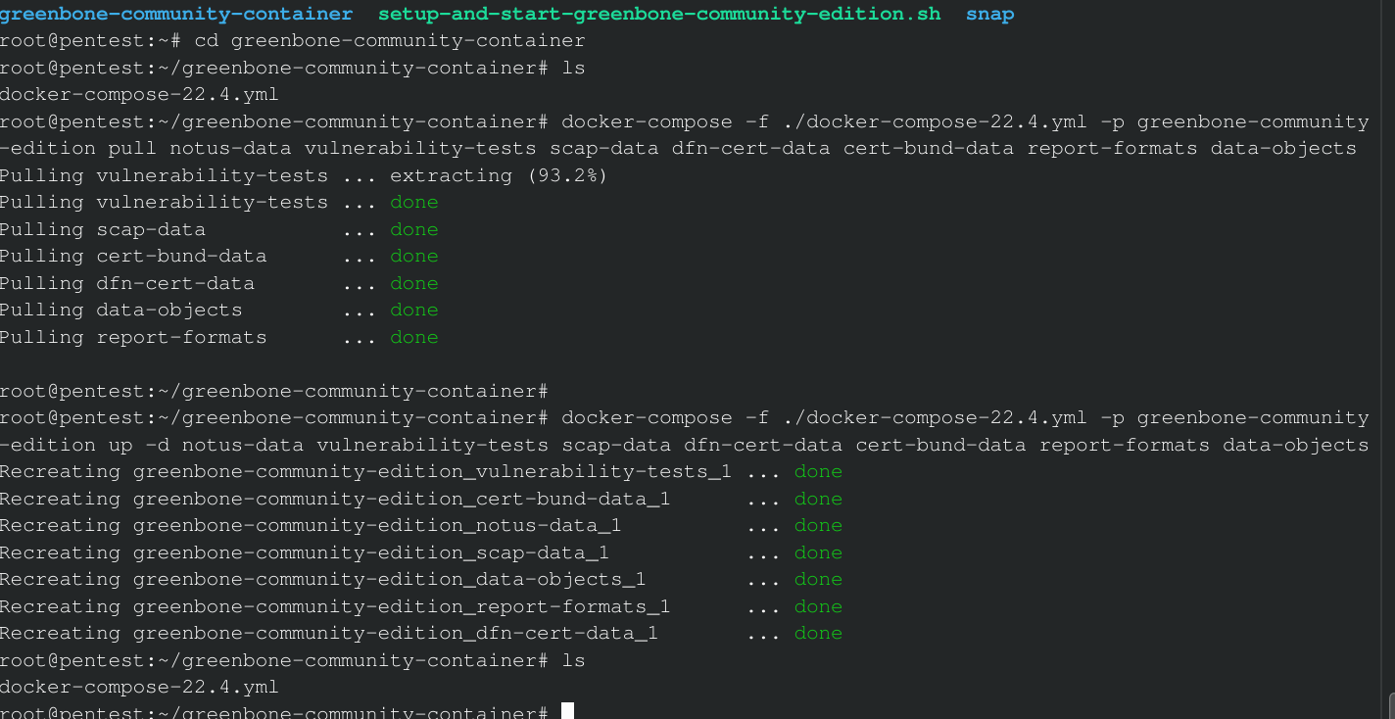
Task: Click 'docker-compose-22.4.yml' in the first ls output
Action: [x=139, y=94]
